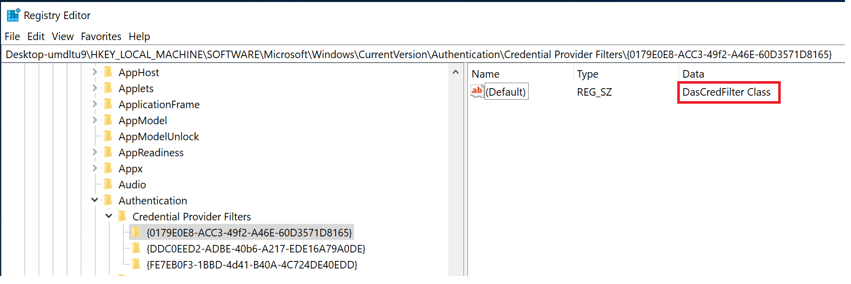
Task: Click the AppModelUnlock folder icon
Action: 108,136
